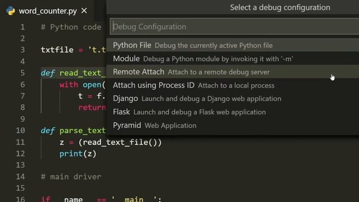Choose the Django debug configuration

233,99
